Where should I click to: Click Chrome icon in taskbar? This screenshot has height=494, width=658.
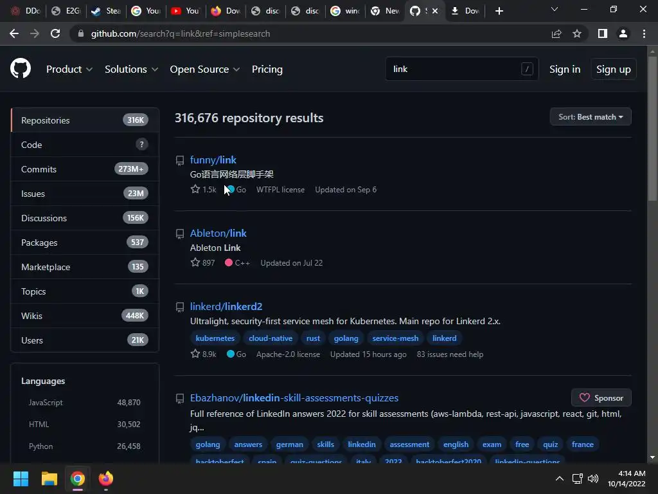[78, 479]
